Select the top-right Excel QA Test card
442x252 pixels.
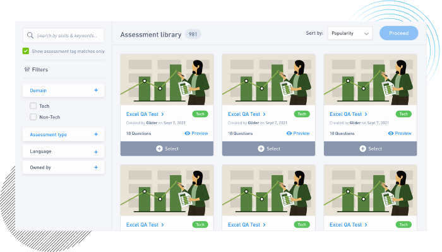tap(371, 149)
